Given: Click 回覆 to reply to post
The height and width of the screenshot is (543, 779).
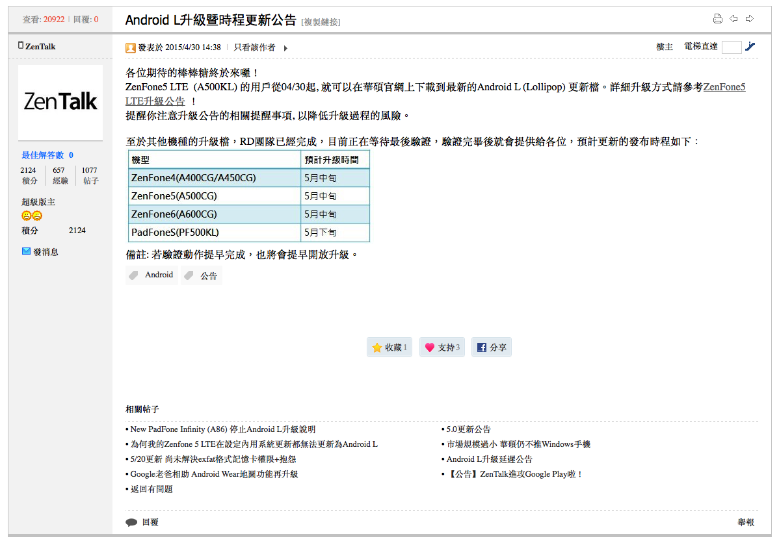Looking at the screenshot, I should coord(150,522).
